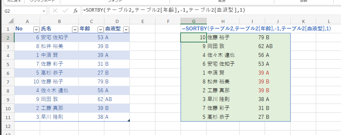The width and height of the screenshot is (341, 135).
Task: Click the 氏名 header cell text
Action: pos(46,29)
